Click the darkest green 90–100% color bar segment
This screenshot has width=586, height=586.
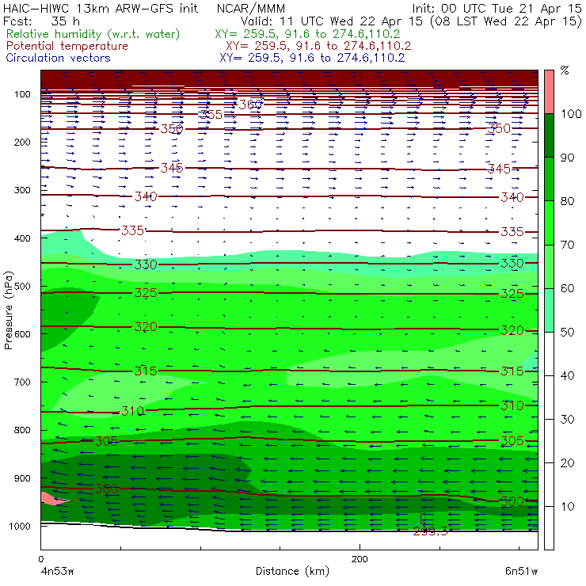point(549,135)
